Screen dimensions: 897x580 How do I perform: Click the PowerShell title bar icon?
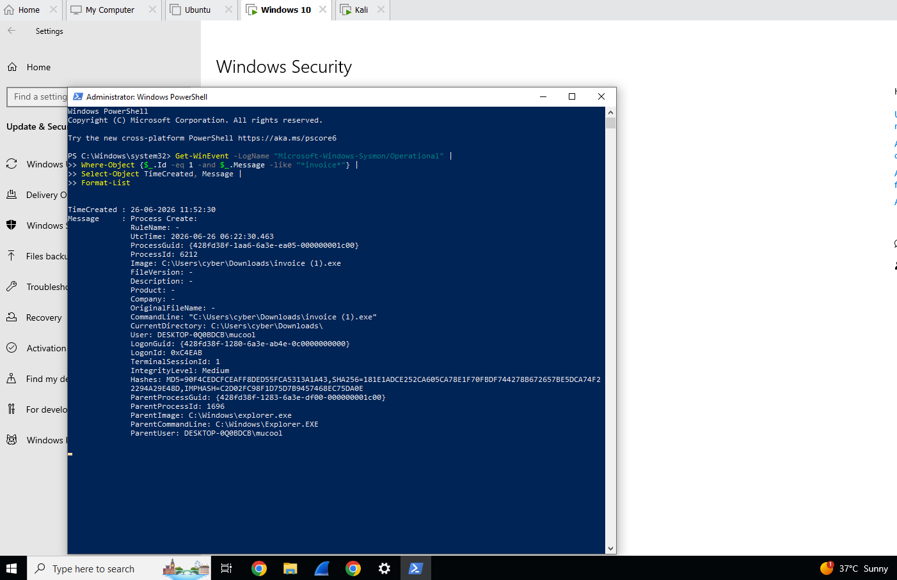(78, 97)
